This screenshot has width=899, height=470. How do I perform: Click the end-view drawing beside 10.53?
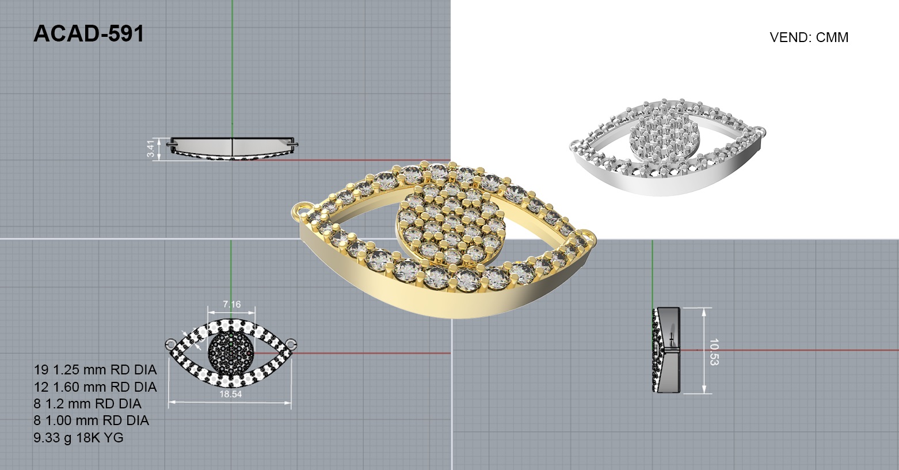click(666, 350)
